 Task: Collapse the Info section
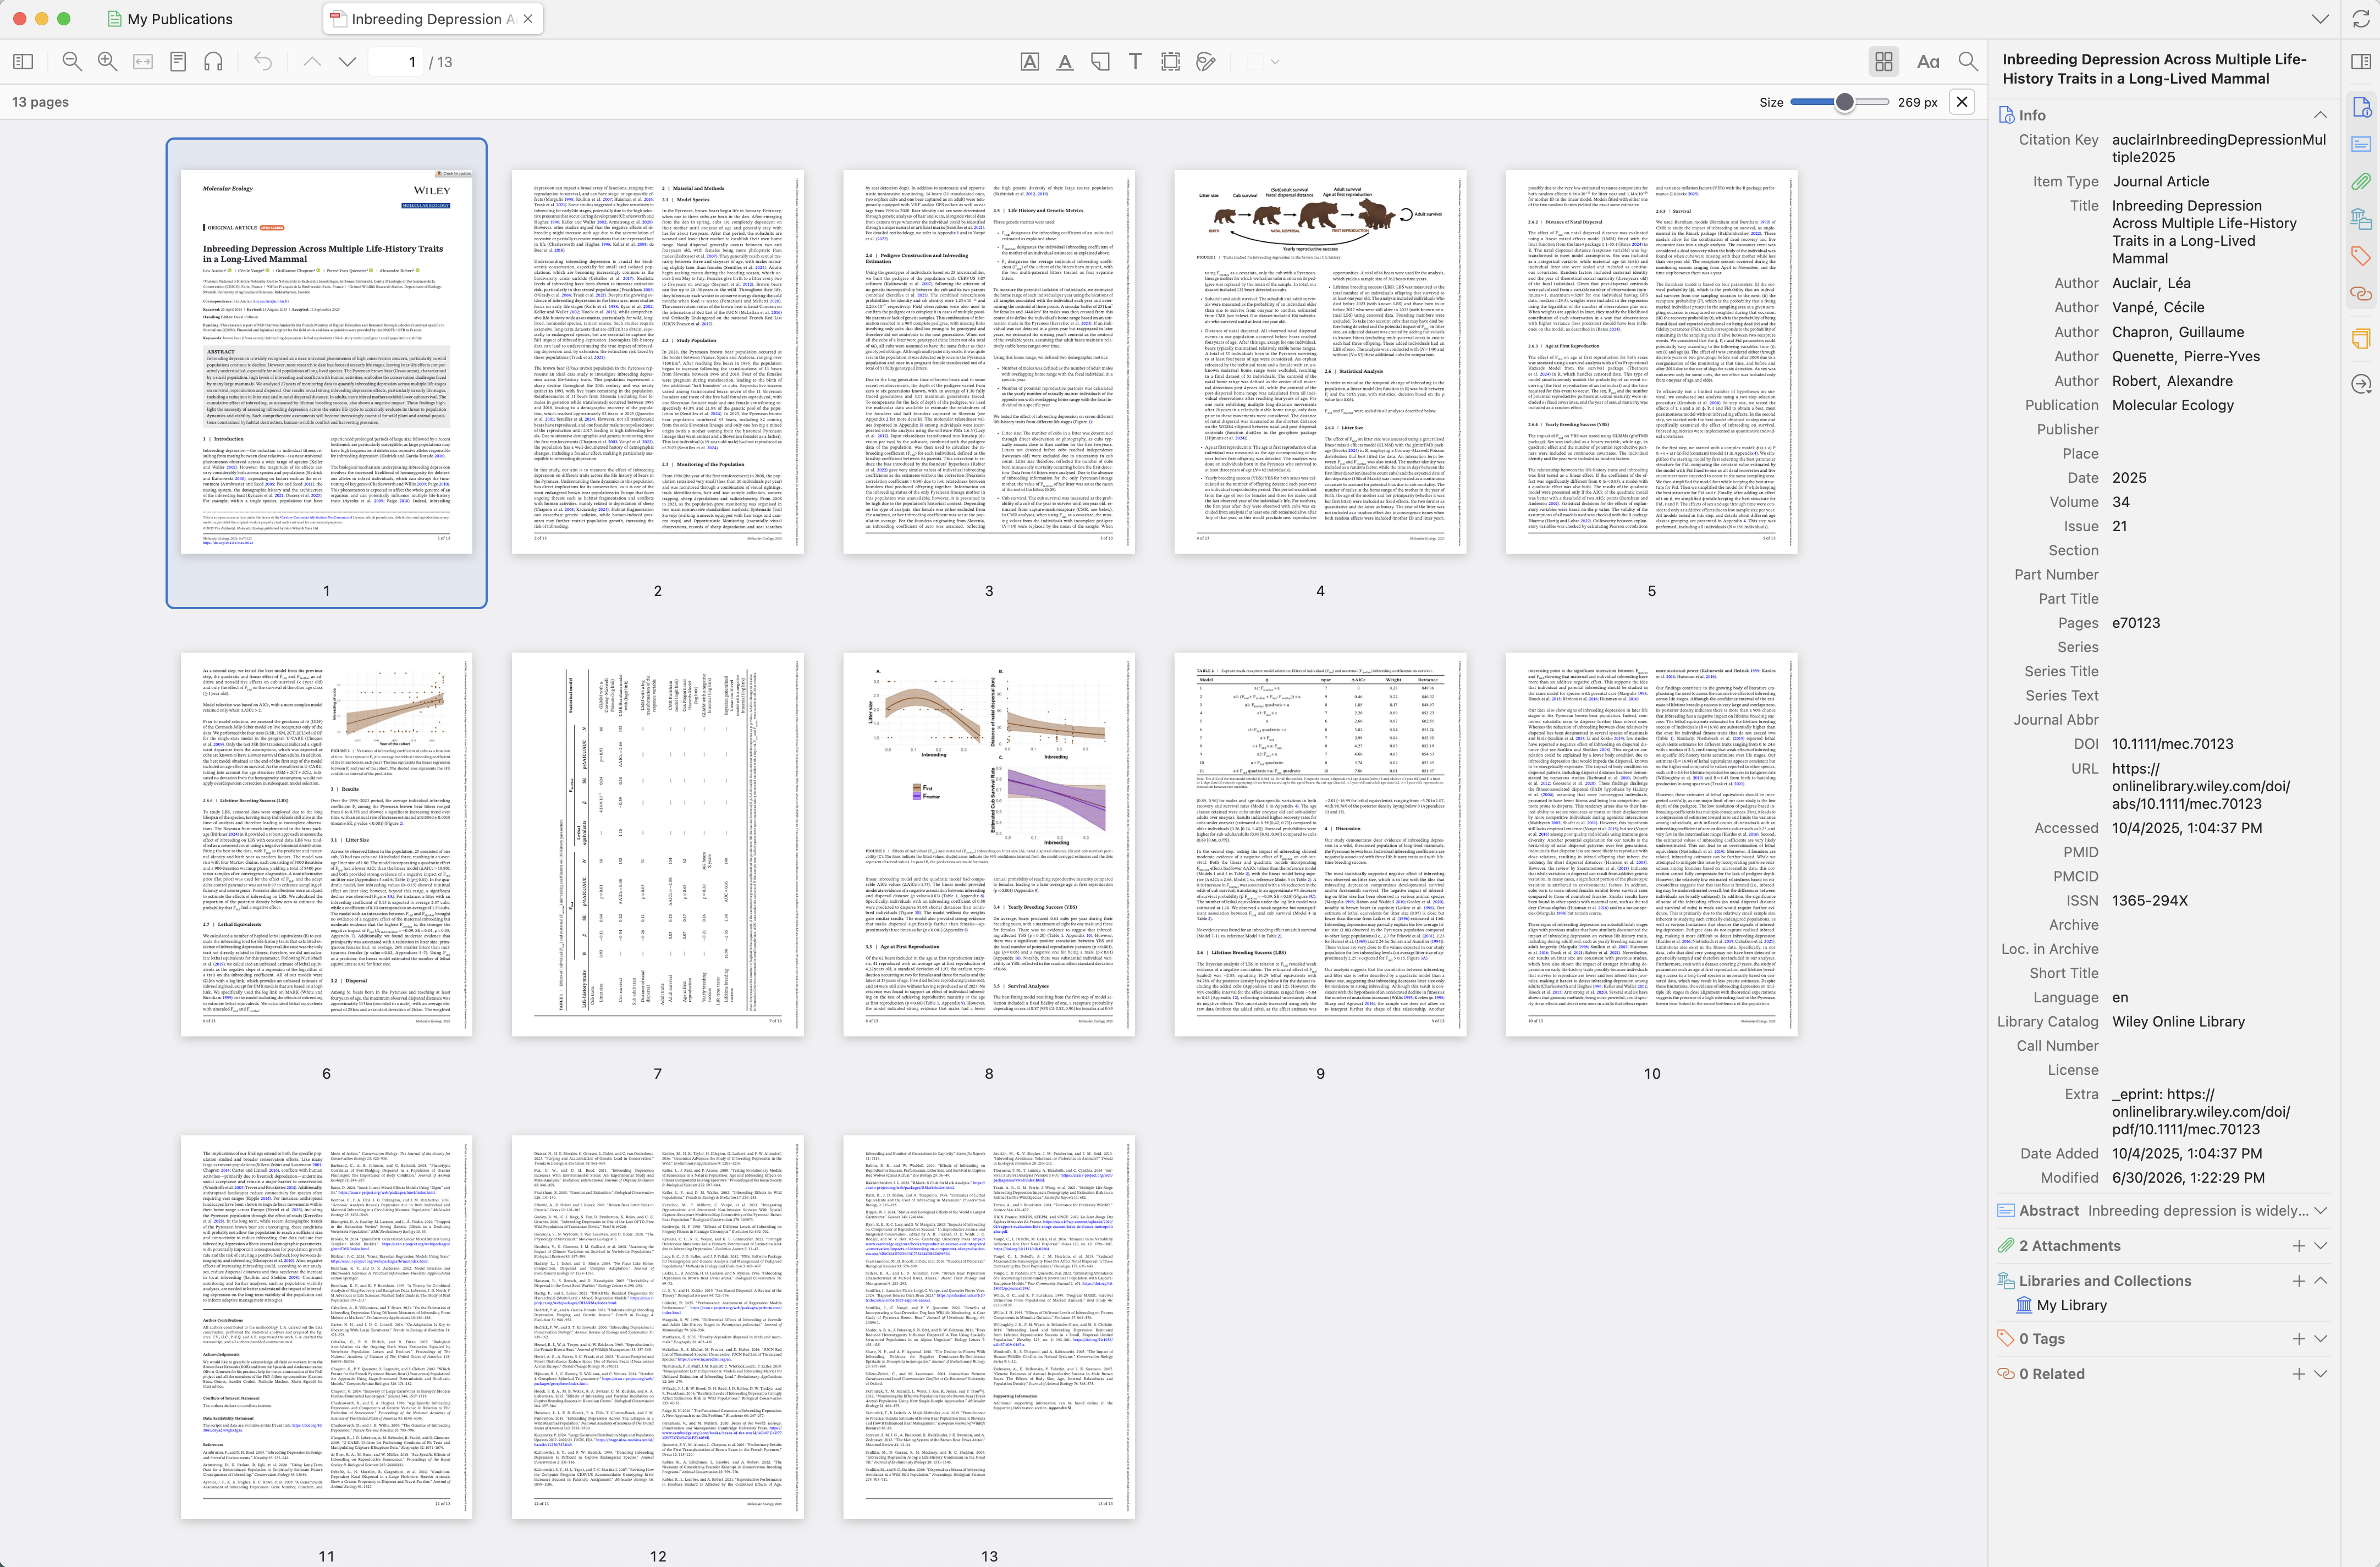[x=2320, y=115]
